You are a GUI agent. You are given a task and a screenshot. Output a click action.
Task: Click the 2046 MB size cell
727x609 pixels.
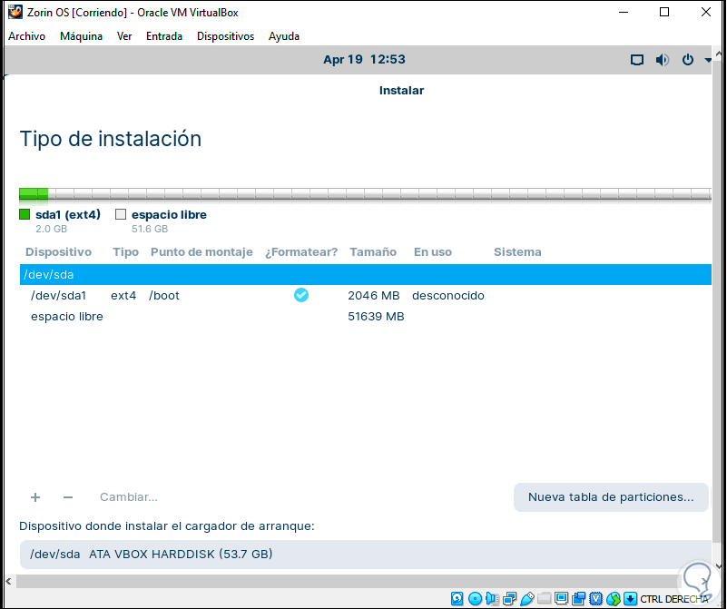click(x=374, y=295)
